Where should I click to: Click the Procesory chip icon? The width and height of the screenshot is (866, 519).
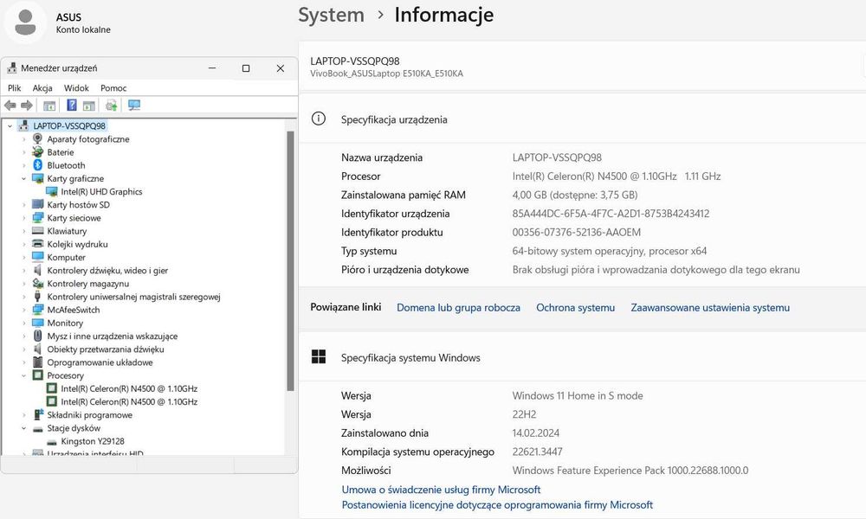tap(37, 375)
